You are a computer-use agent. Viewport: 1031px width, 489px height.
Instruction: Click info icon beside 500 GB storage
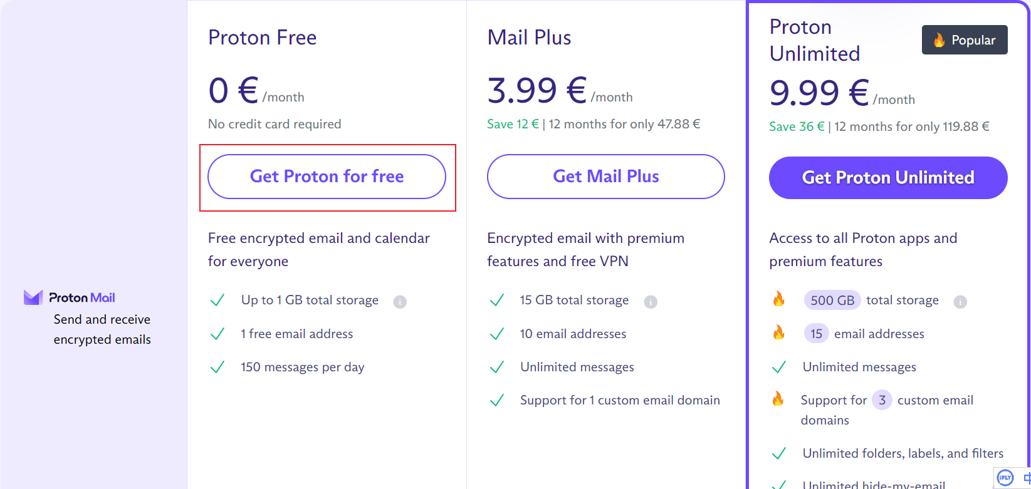960,302
